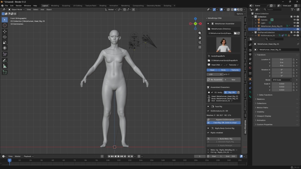Click the pan view hand icon
This screenshot has width=301, height=169.
[200, 38]
